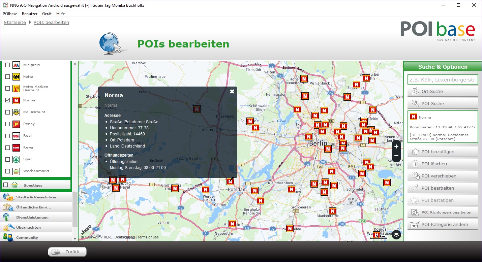Go back with the Zurück button
Viewport: 482px width, 262px height.
coord(67,252)
